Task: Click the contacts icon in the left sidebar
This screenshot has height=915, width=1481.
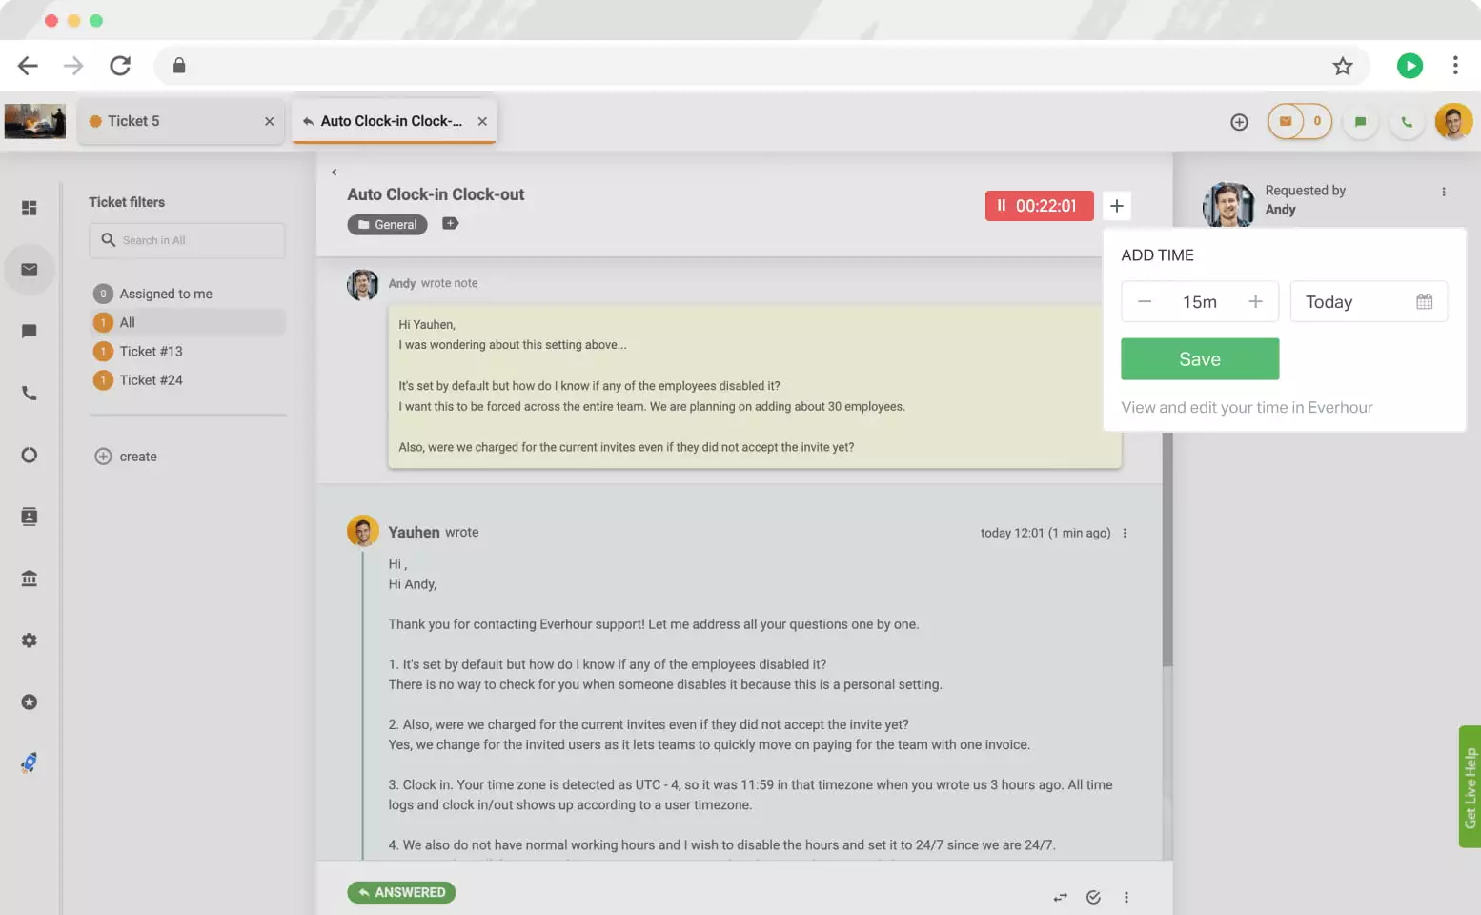Action: click(30, 516)
